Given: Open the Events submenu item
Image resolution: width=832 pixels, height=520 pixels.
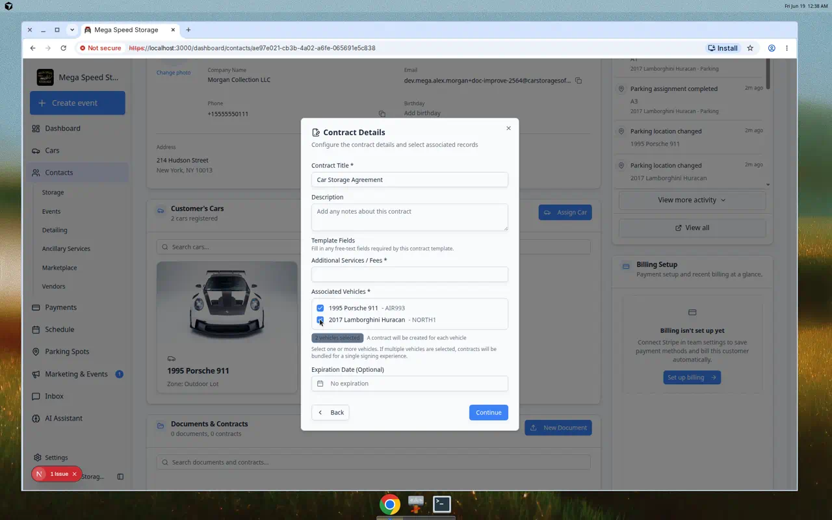Looking at the screenshot, I should tap(51, 212).
